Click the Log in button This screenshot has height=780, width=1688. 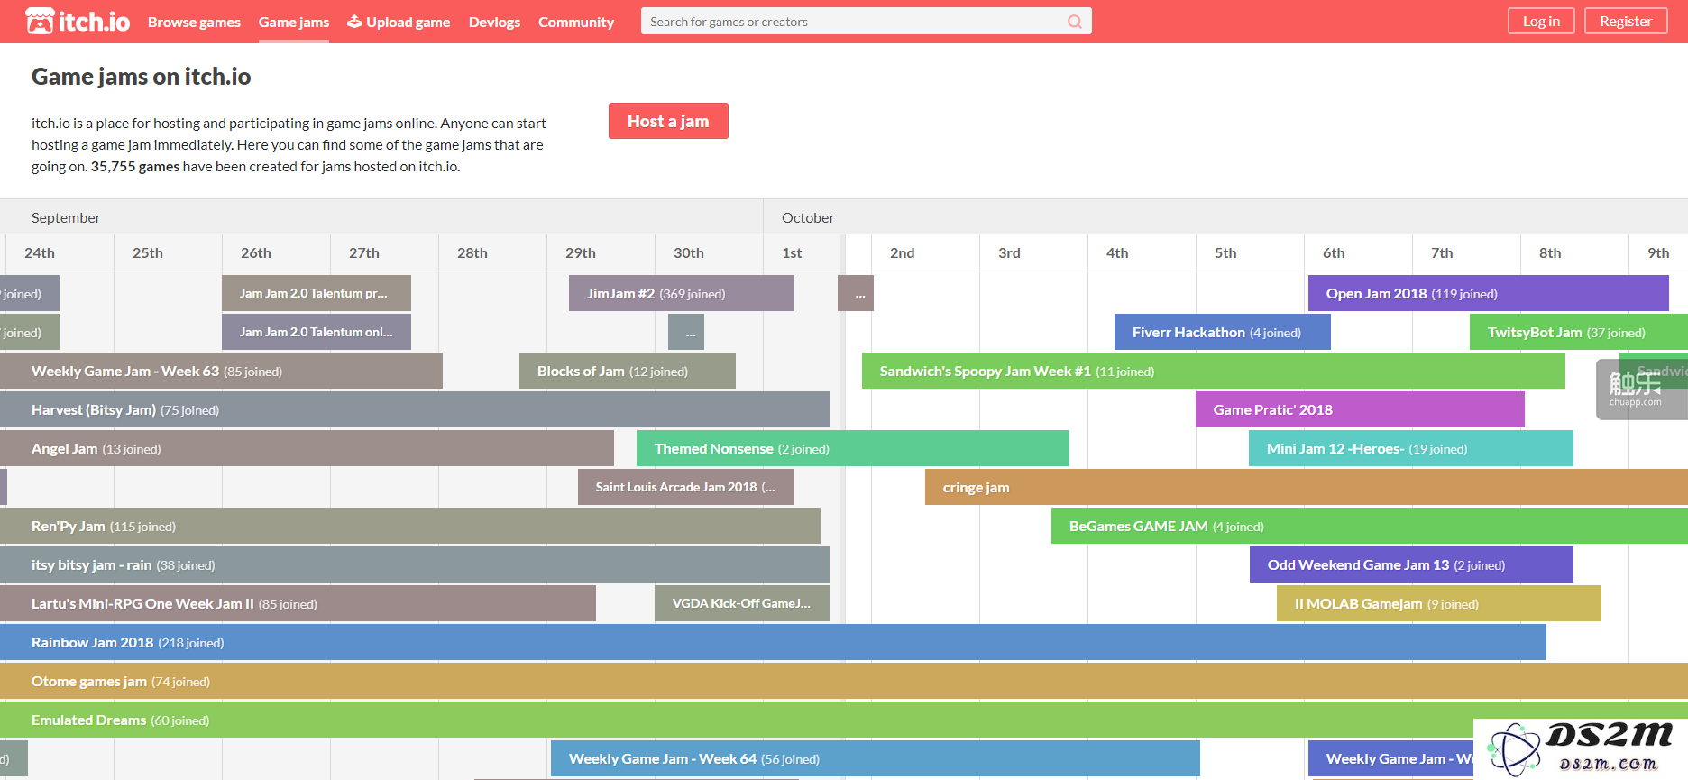click(1541, 21)
